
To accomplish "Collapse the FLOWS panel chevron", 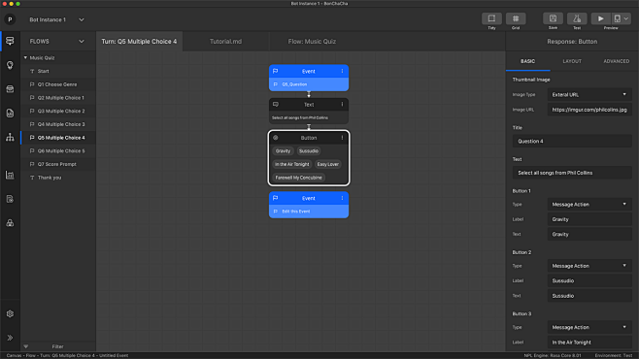I will [x=82, y=42].
